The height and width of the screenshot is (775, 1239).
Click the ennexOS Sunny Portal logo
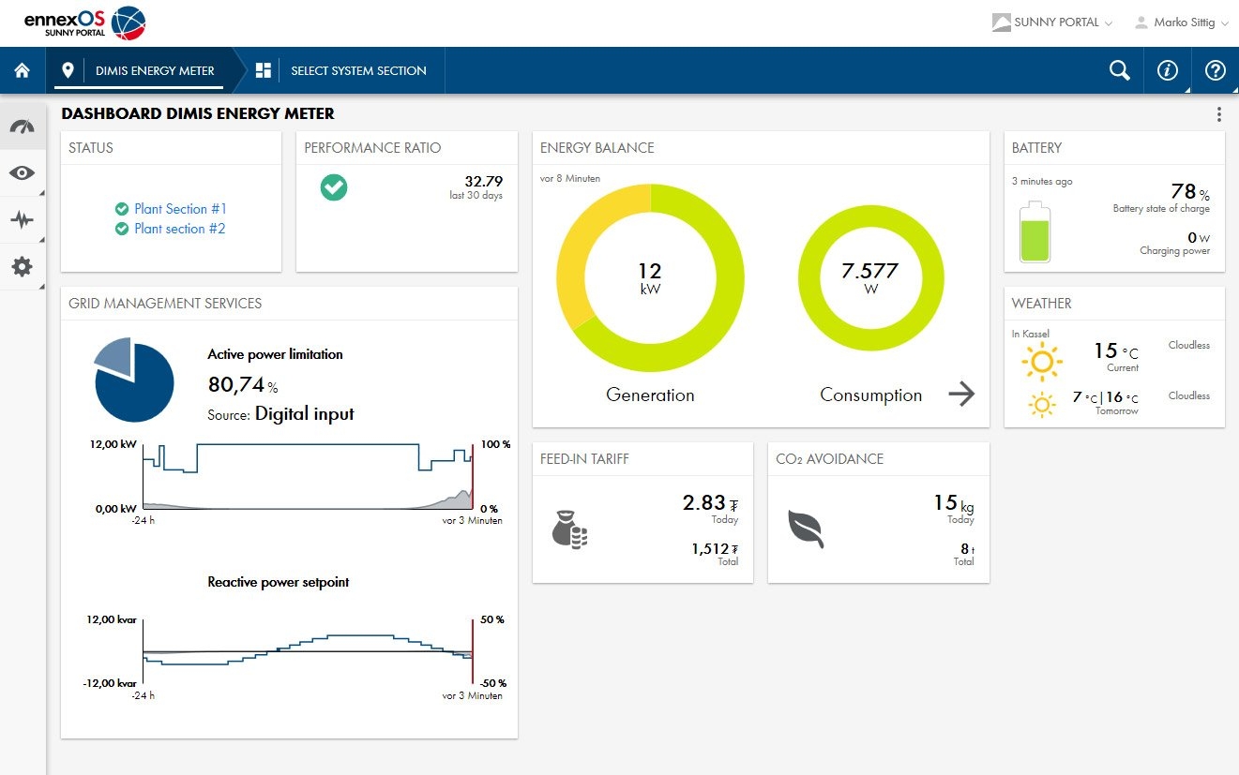(x=84, y=22)
